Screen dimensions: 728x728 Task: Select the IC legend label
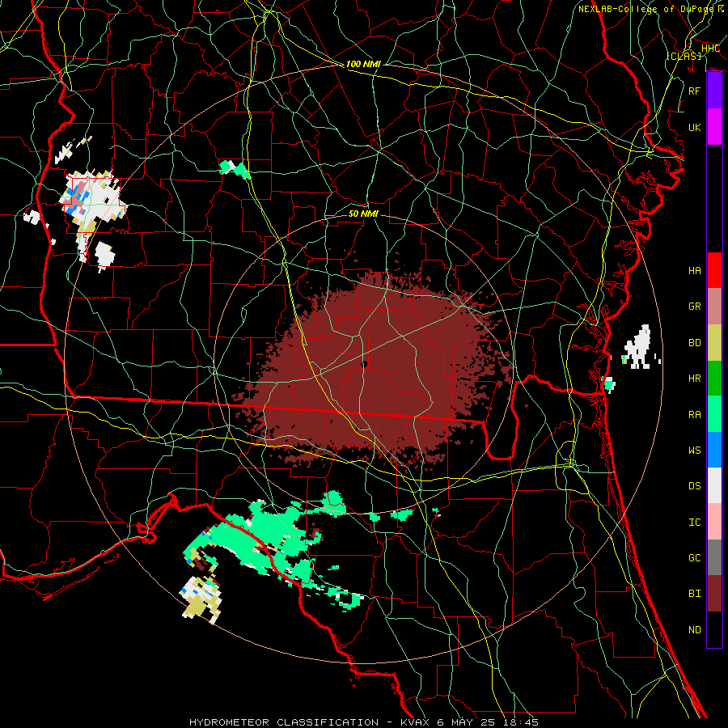point(694,523)
